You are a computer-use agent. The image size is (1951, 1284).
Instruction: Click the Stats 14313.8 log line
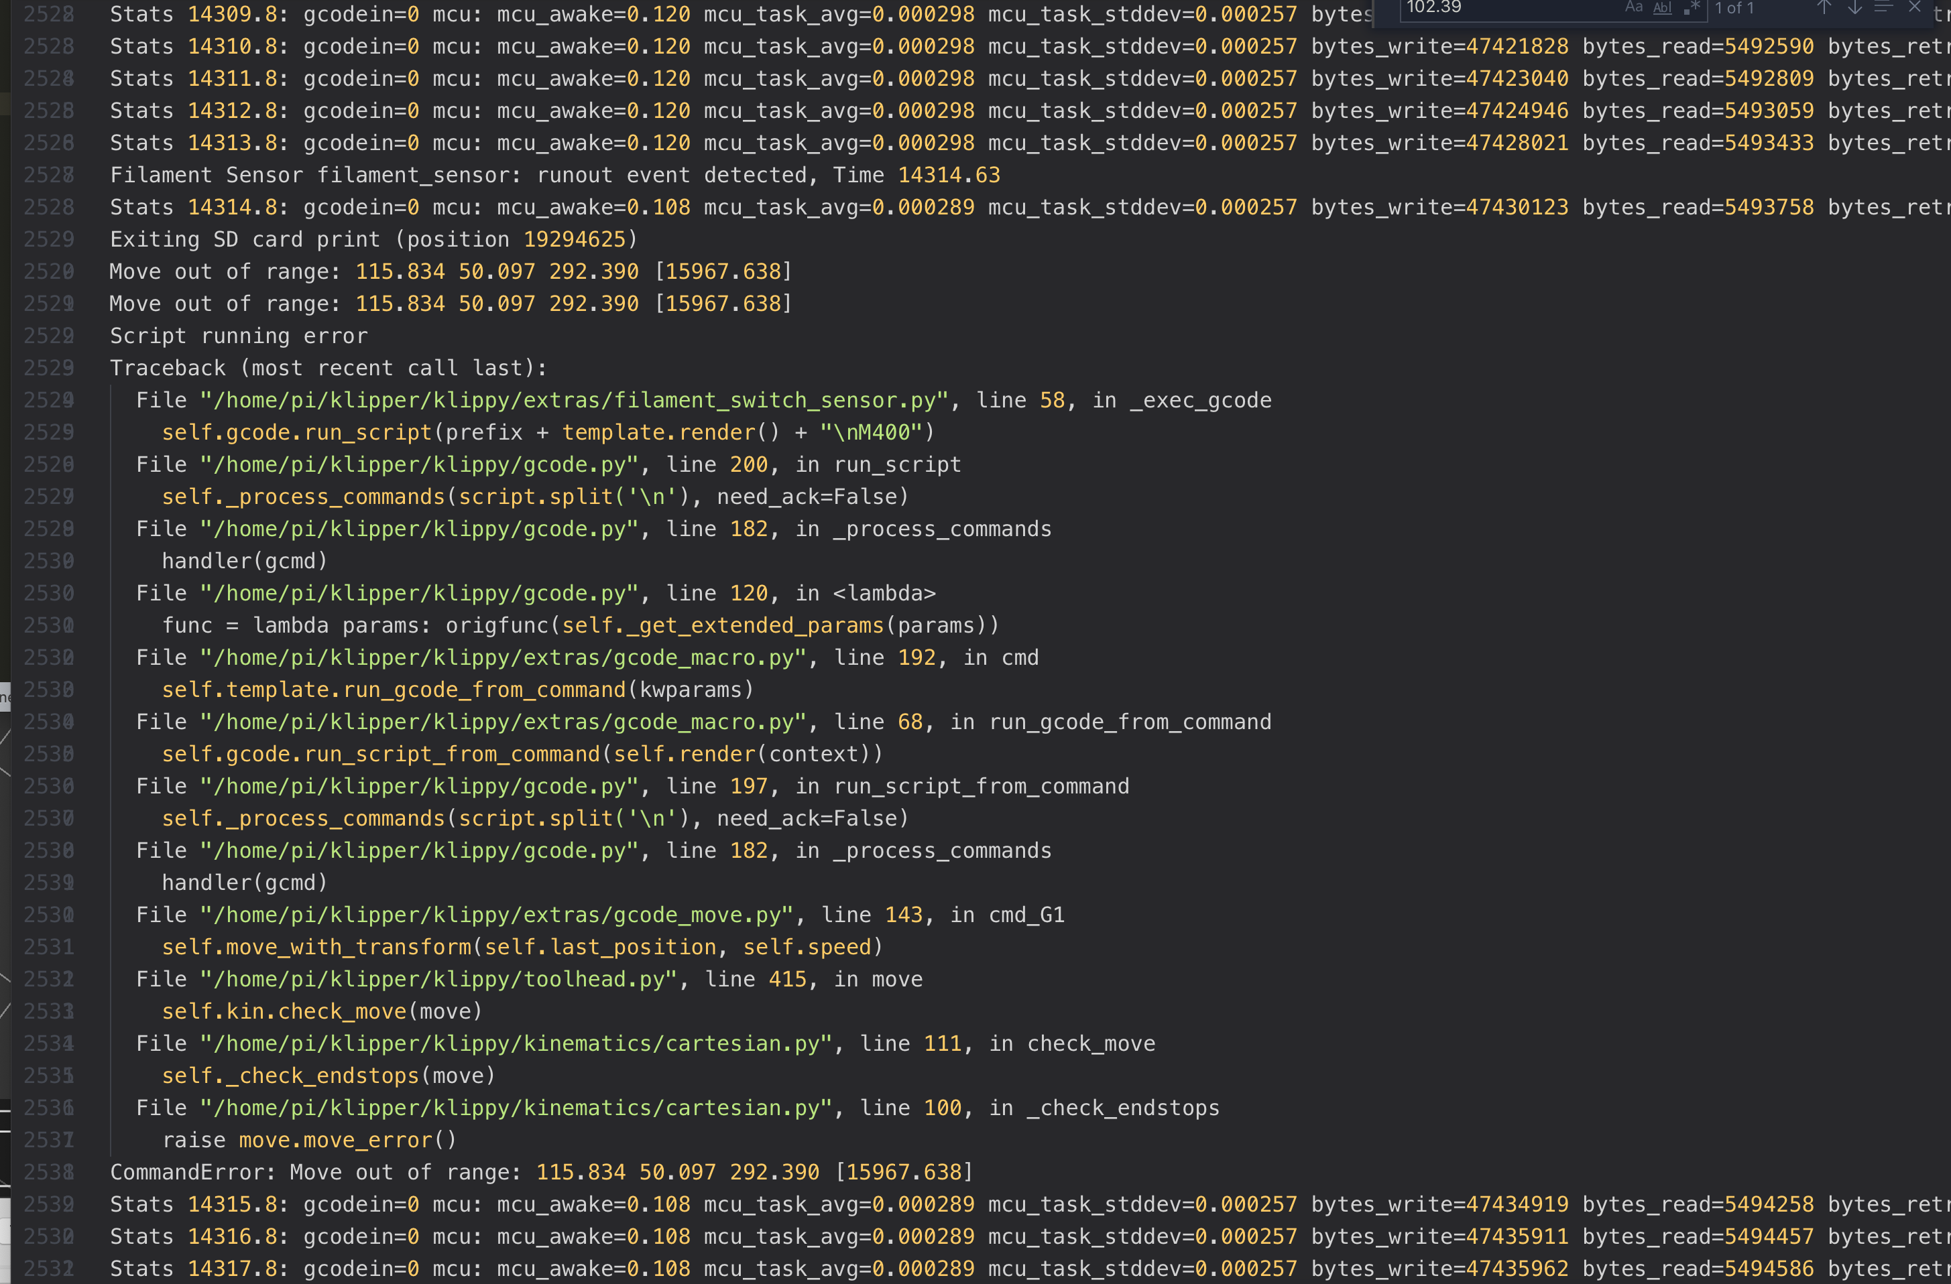[x=1030, y=143]
